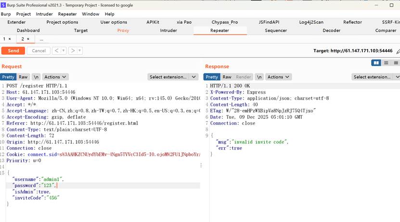Switch to JSFindAPI tab
400x222 pixels.
click(269, 22)
